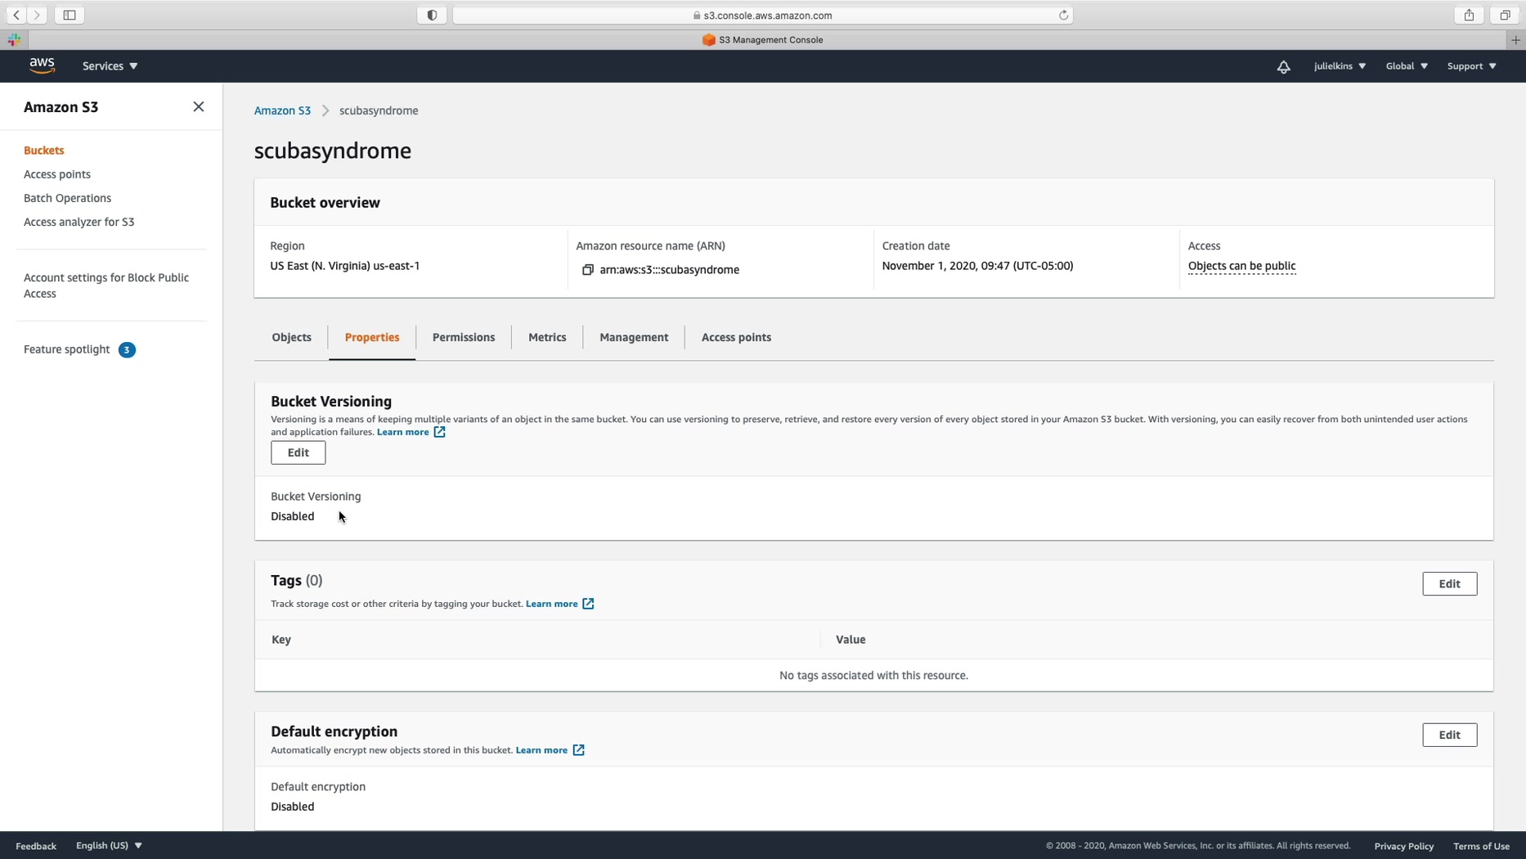
Task: Open the Feedback link in the footer
Action: point(36,846)
